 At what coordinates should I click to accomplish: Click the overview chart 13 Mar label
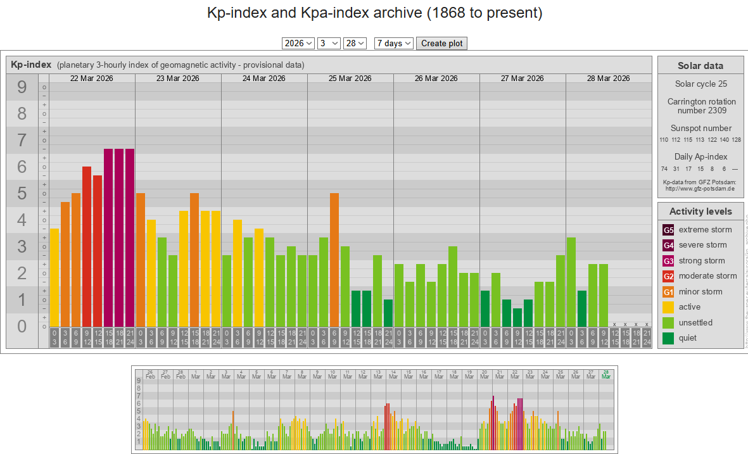[x=378, y=374]
